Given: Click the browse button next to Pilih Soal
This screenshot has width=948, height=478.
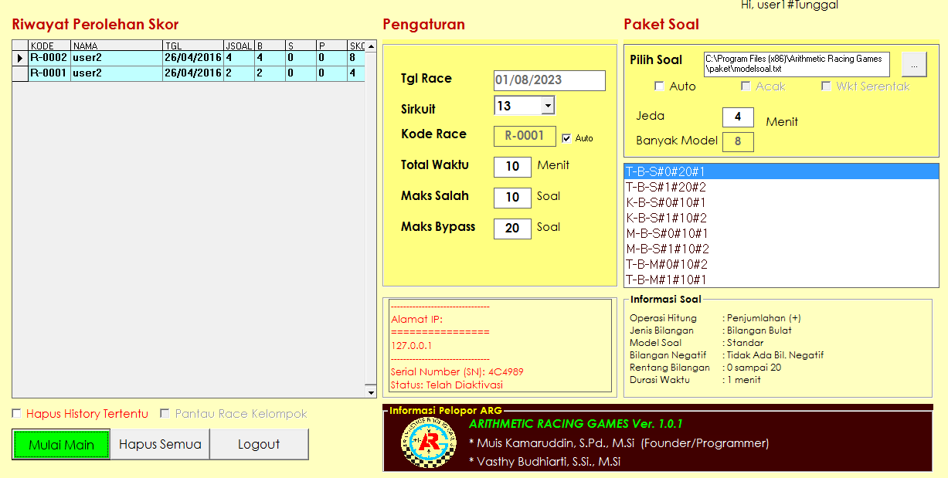Looking at the screenshot, I should click(914, 65).
